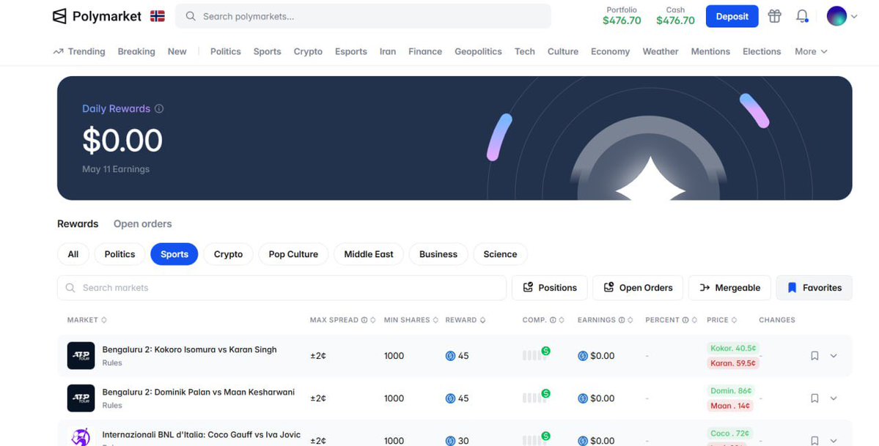
Task: Bookmark the Dominik Palan vs Maan Kesharwani market
Action: [814, 398]
